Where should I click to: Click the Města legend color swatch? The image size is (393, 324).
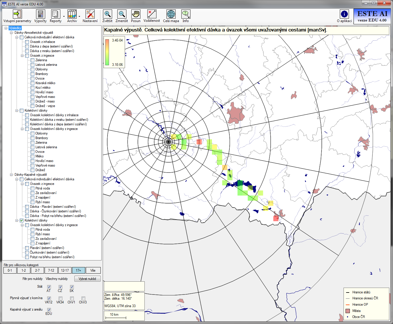348,311
